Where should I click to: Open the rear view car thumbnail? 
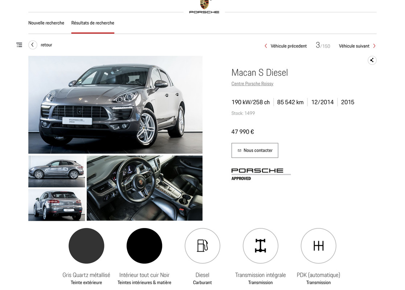coord(57,205)
